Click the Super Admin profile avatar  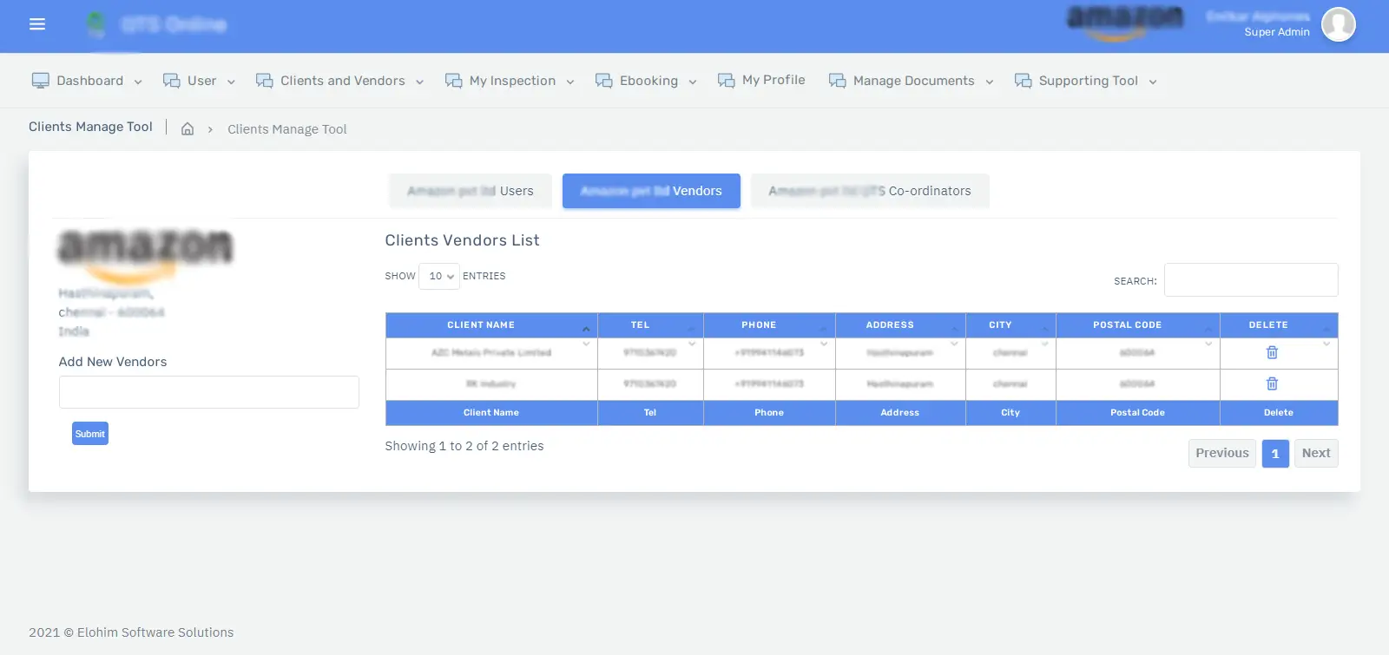(x=1338, y=24)
